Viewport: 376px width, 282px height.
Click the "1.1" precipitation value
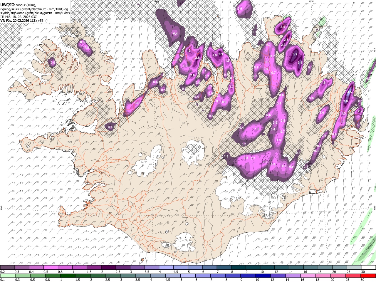[x=342, y=122]
